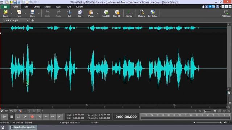Switch to the Tools ribbon tab
Viewport: 232px width, 130px height.
tap(58, 6)
